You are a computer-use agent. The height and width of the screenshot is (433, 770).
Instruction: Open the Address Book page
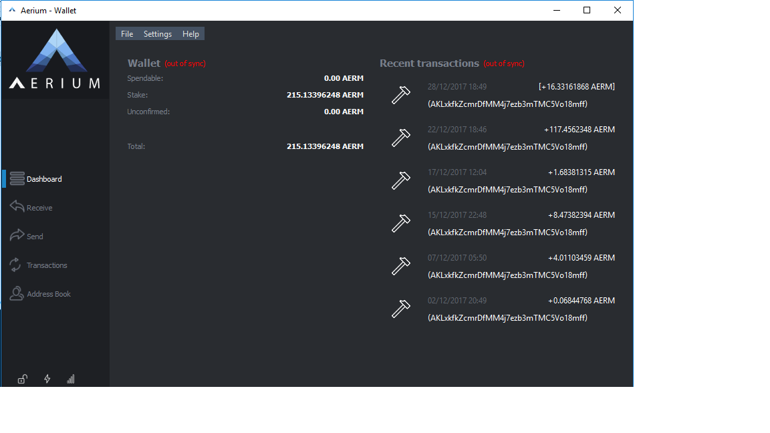click(49, 294)
